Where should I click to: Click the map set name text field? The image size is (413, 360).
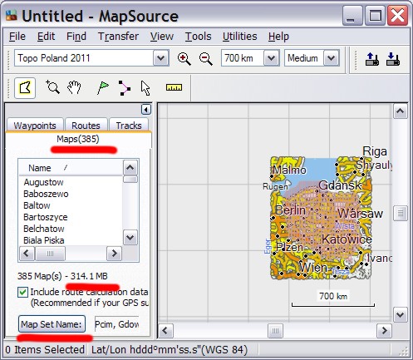point(116,324)
